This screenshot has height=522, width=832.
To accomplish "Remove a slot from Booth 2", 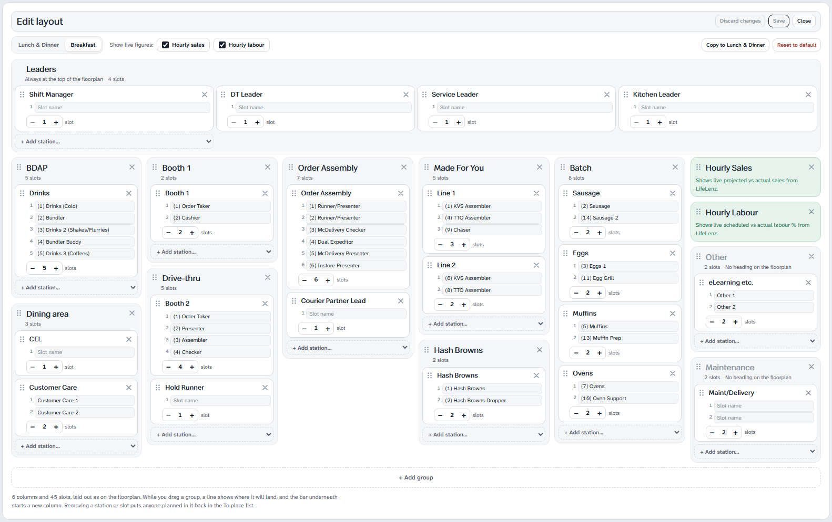I will coord(168,367).
